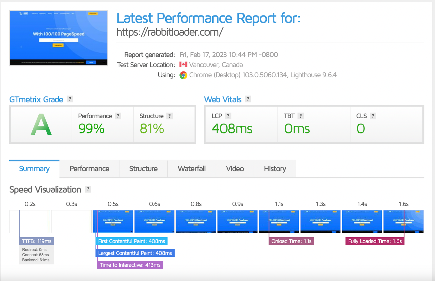Click the TBT metric help icon

(x=301, y=116)
